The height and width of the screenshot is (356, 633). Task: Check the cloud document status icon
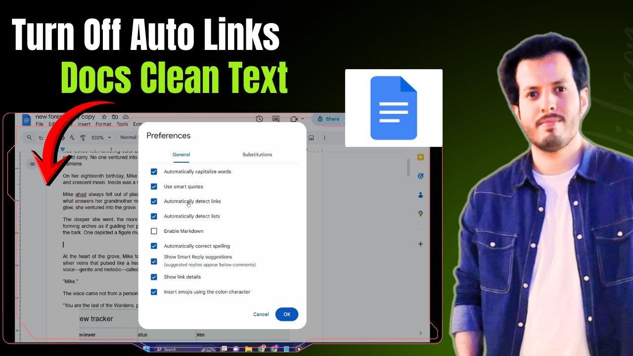point(126,117)
